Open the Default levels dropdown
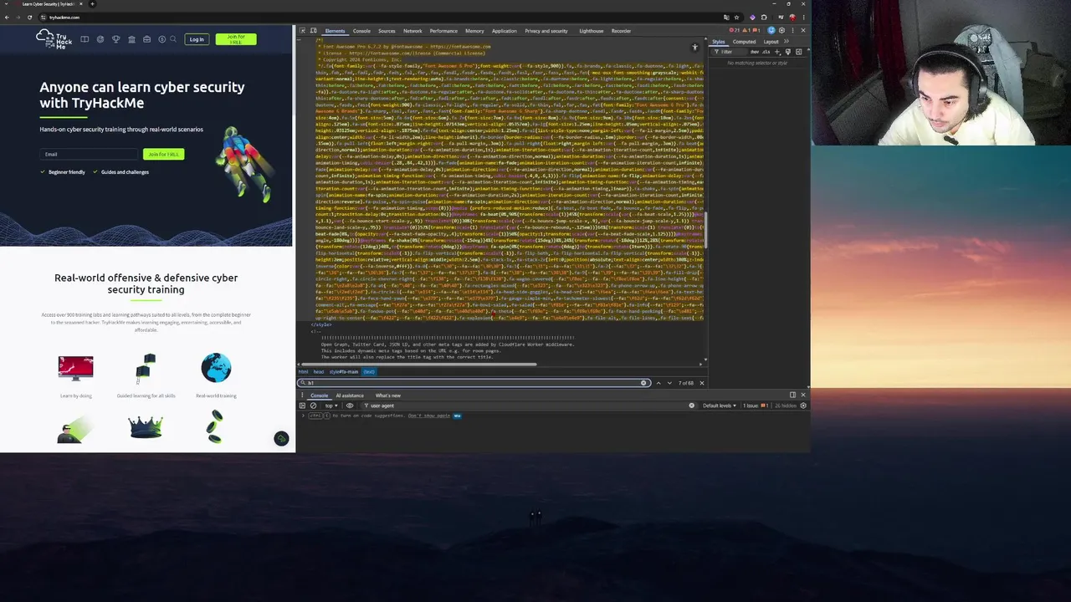Viewport: 1071px width, 602px height. coord(720,406)
